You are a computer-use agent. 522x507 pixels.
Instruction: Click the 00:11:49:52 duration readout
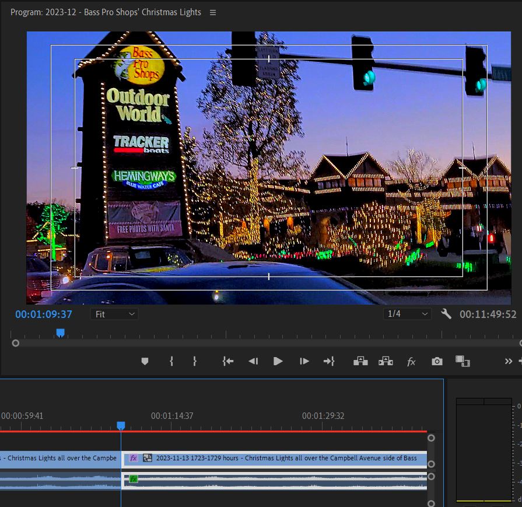[x=488, y=314]
